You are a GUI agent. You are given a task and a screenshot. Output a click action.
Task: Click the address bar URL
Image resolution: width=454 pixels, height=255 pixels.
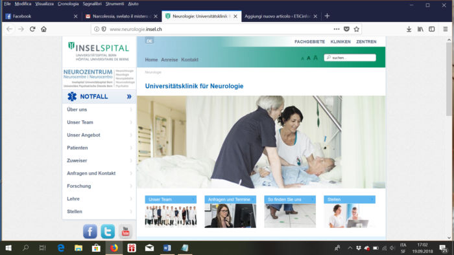click(136, 29)
